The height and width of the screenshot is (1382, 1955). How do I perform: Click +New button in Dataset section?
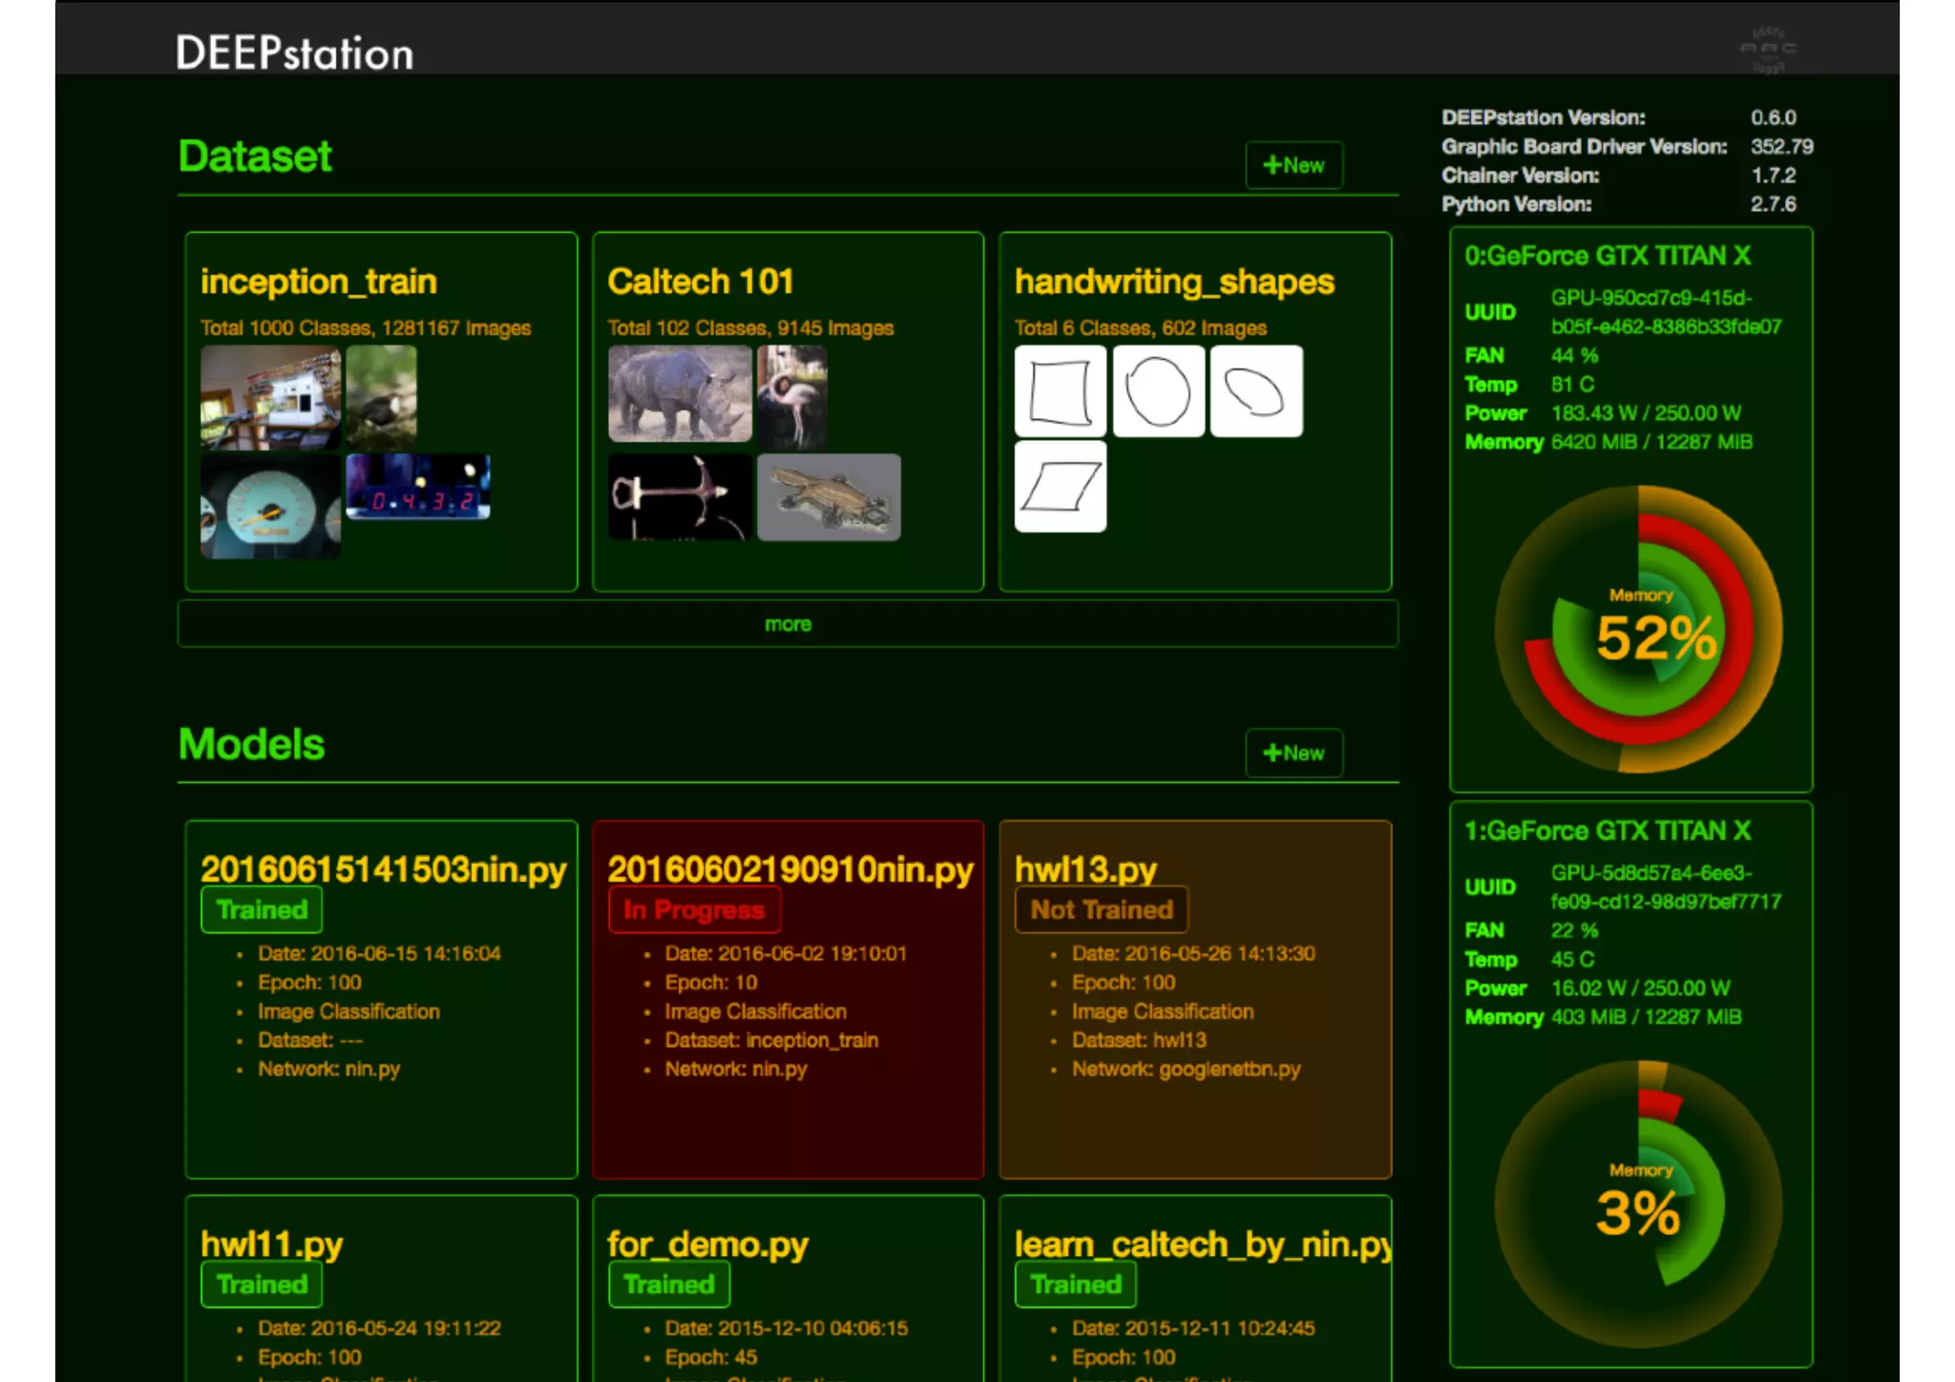1293,165
